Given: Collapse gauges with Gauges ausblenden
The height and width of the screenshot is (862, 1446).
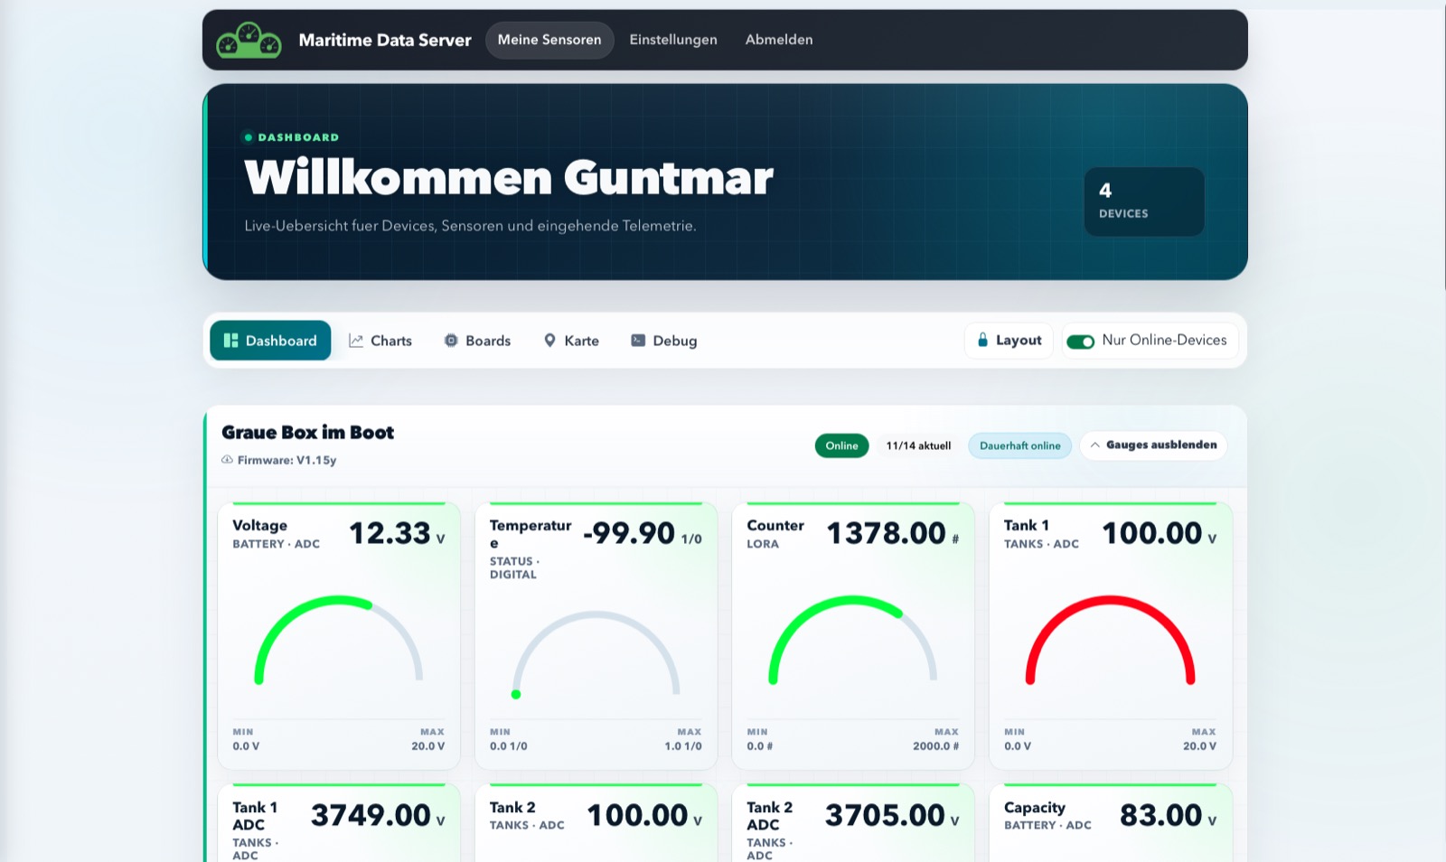Looking at the screenshot, I should point(1153,445).
